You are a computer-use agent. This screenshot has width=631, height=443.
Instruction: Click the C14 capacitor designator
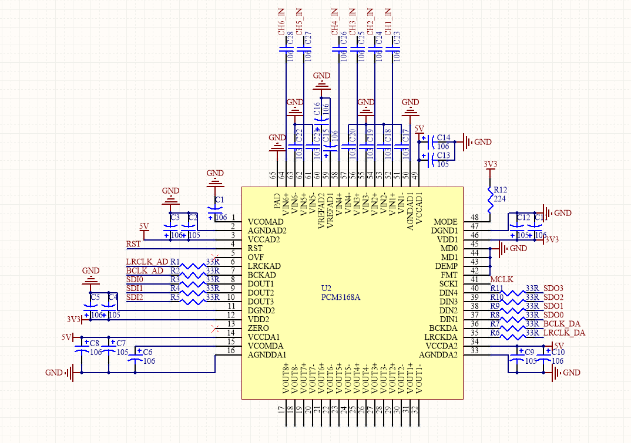[x=444, y=137]
